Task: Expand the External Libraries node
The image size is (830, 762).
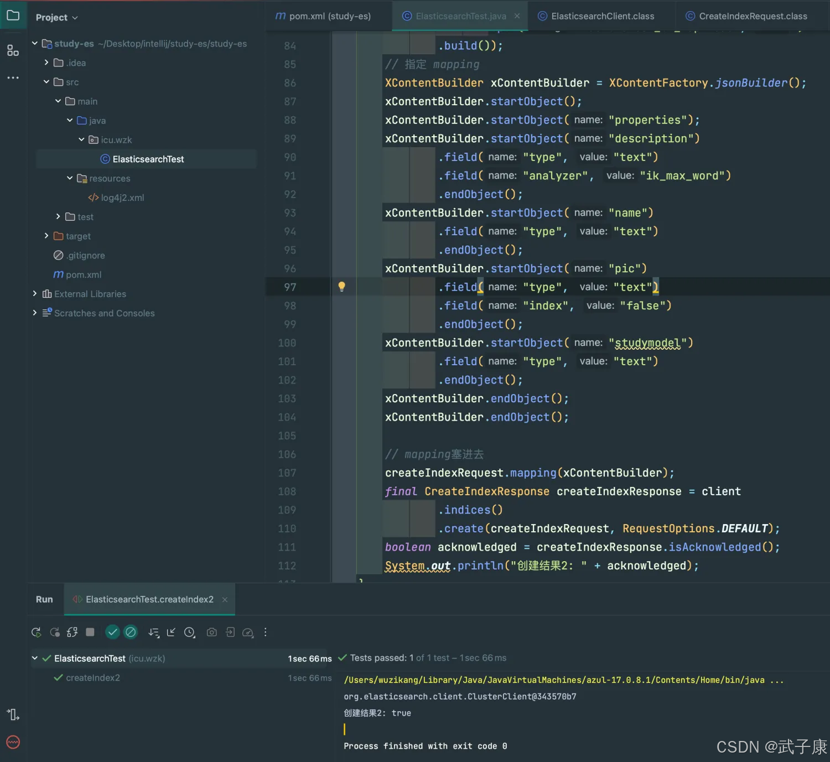Action: (35, 294)
